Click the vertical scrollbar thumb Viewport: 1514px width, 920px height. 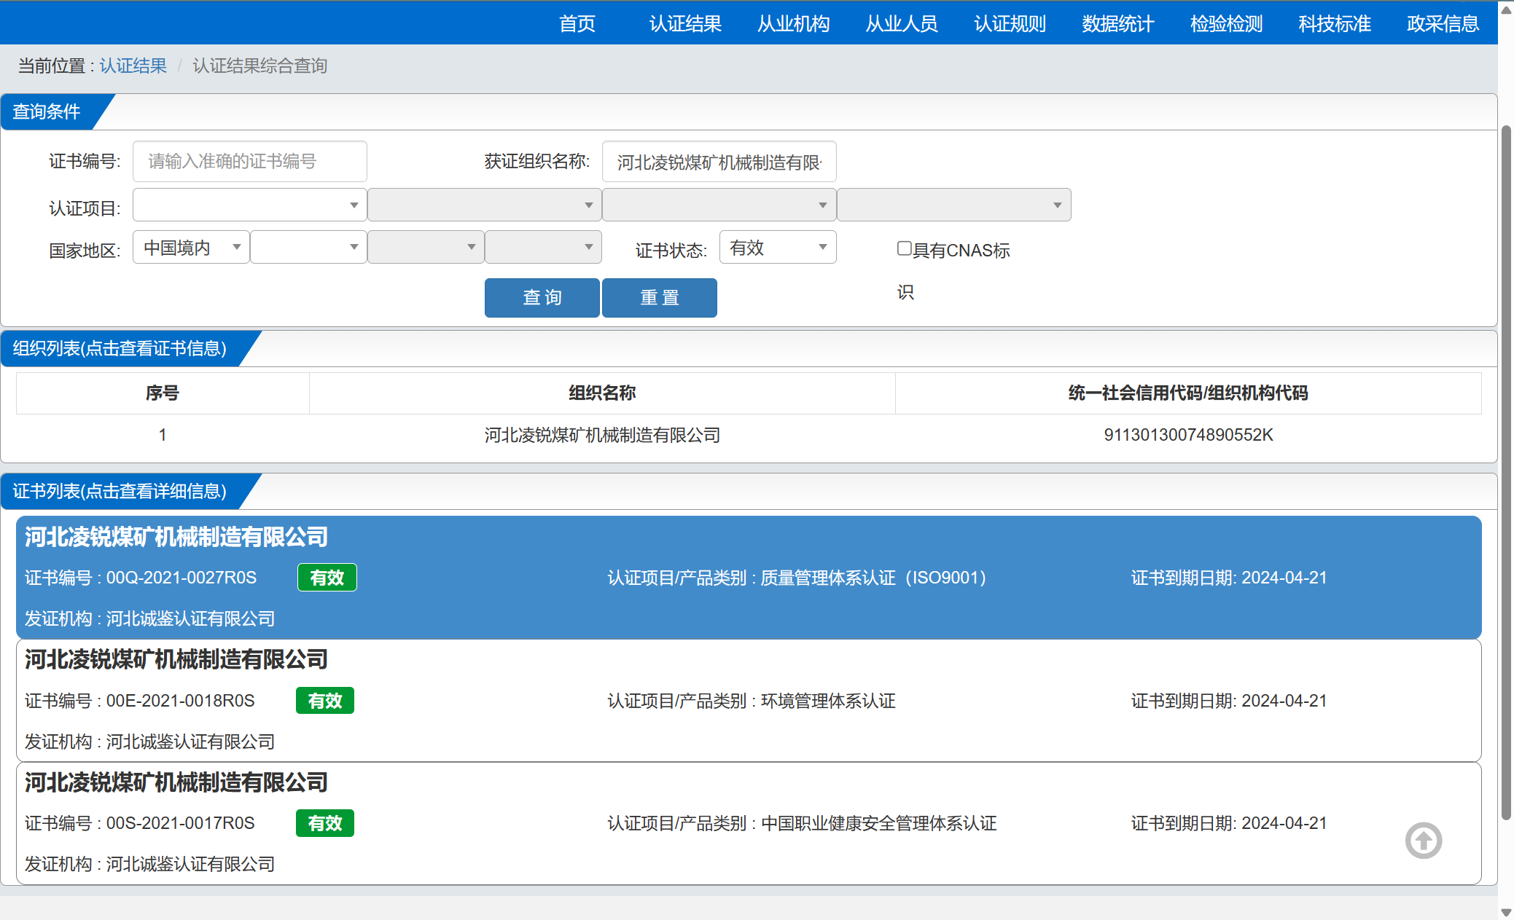[x=1506, y=473]
